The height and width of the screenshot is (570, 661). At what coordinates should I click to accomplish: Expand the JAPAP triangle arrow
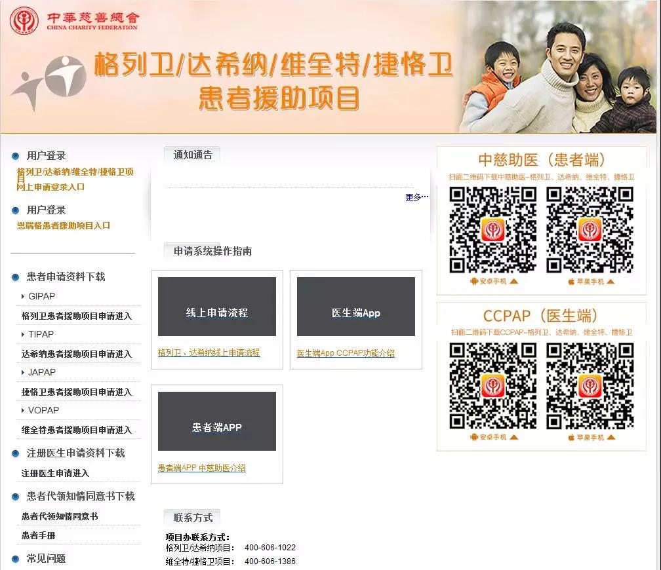pyautogui.click(x=23, y=372)
